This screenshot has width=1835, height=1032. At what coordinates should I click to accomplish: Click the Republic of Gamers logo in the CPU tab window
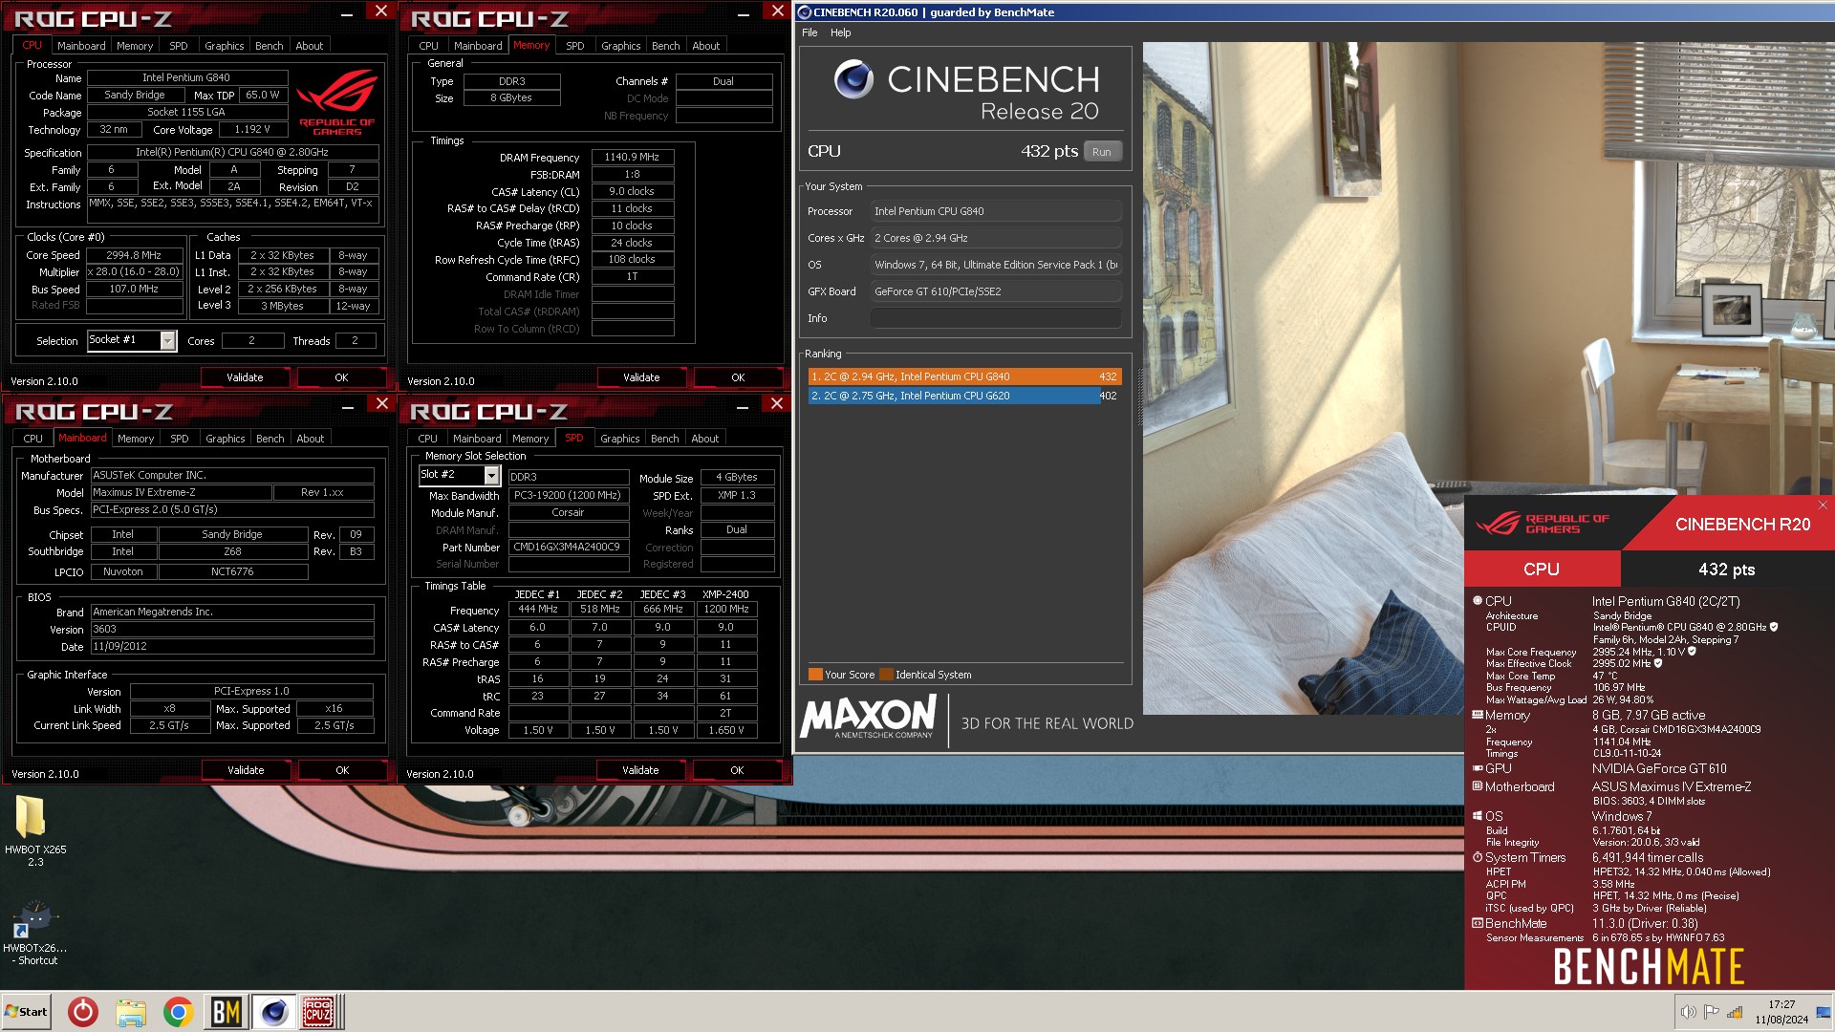[336, 102]
